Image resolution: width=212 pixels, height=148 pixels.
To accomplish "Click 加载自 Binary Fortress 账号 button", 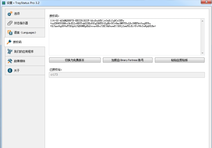I will pos(128,60).
